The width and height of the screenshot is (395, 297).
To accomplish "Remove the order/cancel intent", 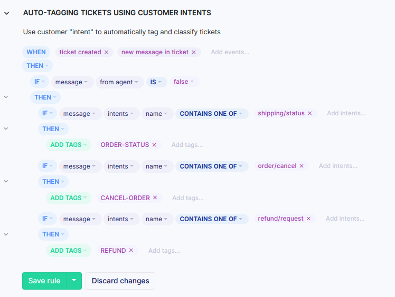I will tap(302, 166).
